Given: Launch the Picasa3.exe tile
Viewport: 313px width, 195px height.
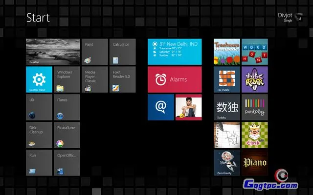Looking at the screenshot, I should pyautogui.click(x=67, y=135).
